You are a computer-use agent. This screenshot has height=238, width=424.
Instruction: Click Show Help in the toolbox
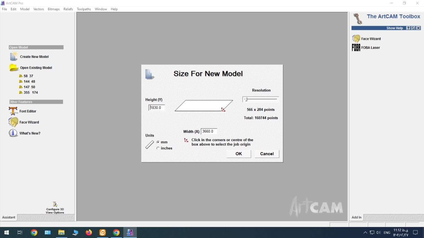[x=395, y=28]
